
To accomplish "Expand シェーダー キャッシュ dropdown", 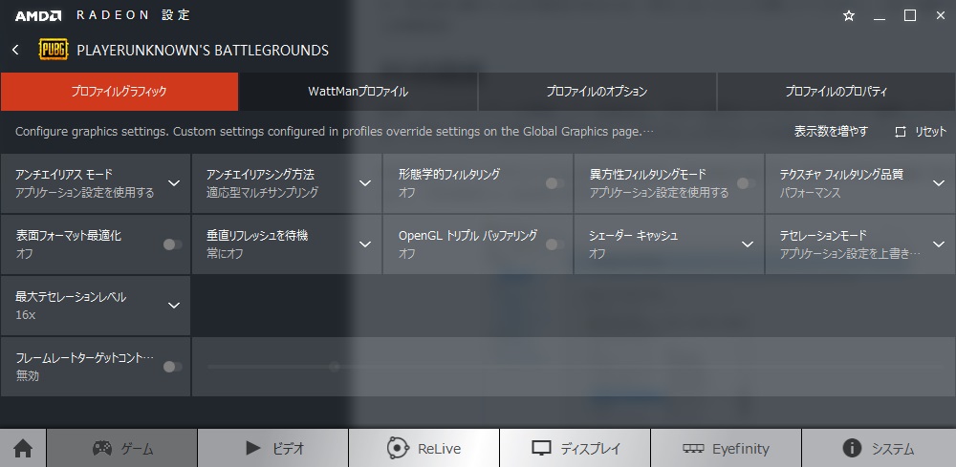I will [x=748, y=244].
